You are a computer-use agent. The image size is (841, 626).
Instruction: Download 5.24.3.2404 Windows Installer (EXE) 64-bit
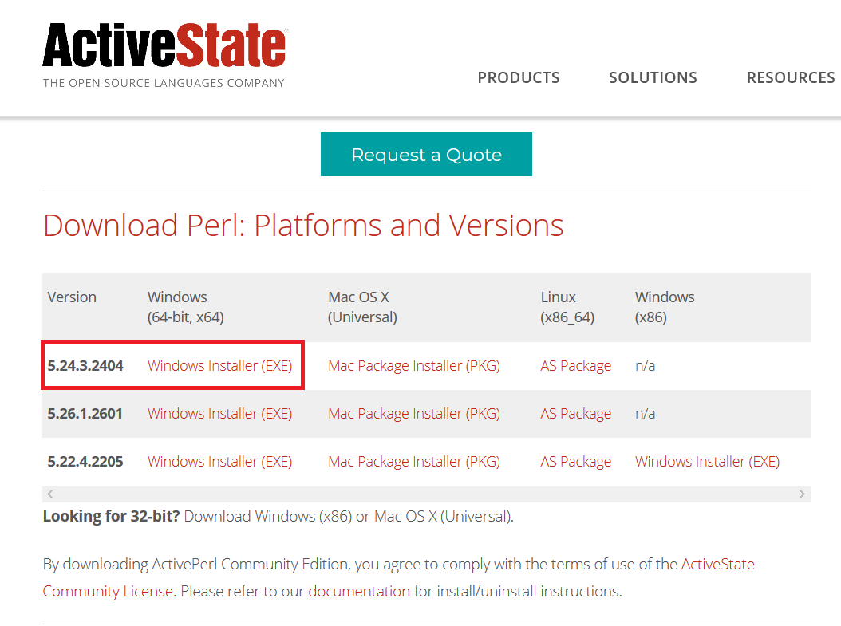[x=220, y=365]
